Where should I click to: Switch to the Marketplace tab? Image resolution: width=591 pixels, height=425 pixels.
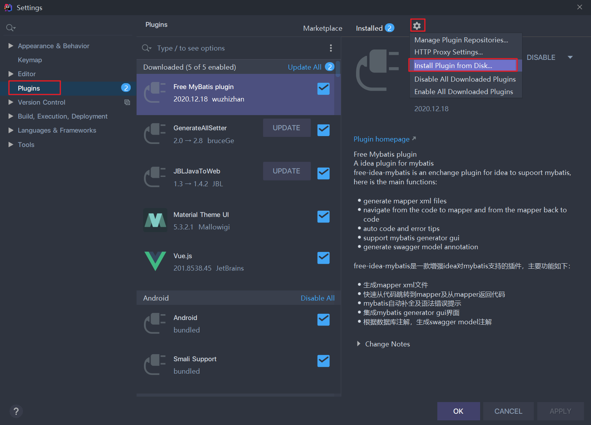[323, 28]
